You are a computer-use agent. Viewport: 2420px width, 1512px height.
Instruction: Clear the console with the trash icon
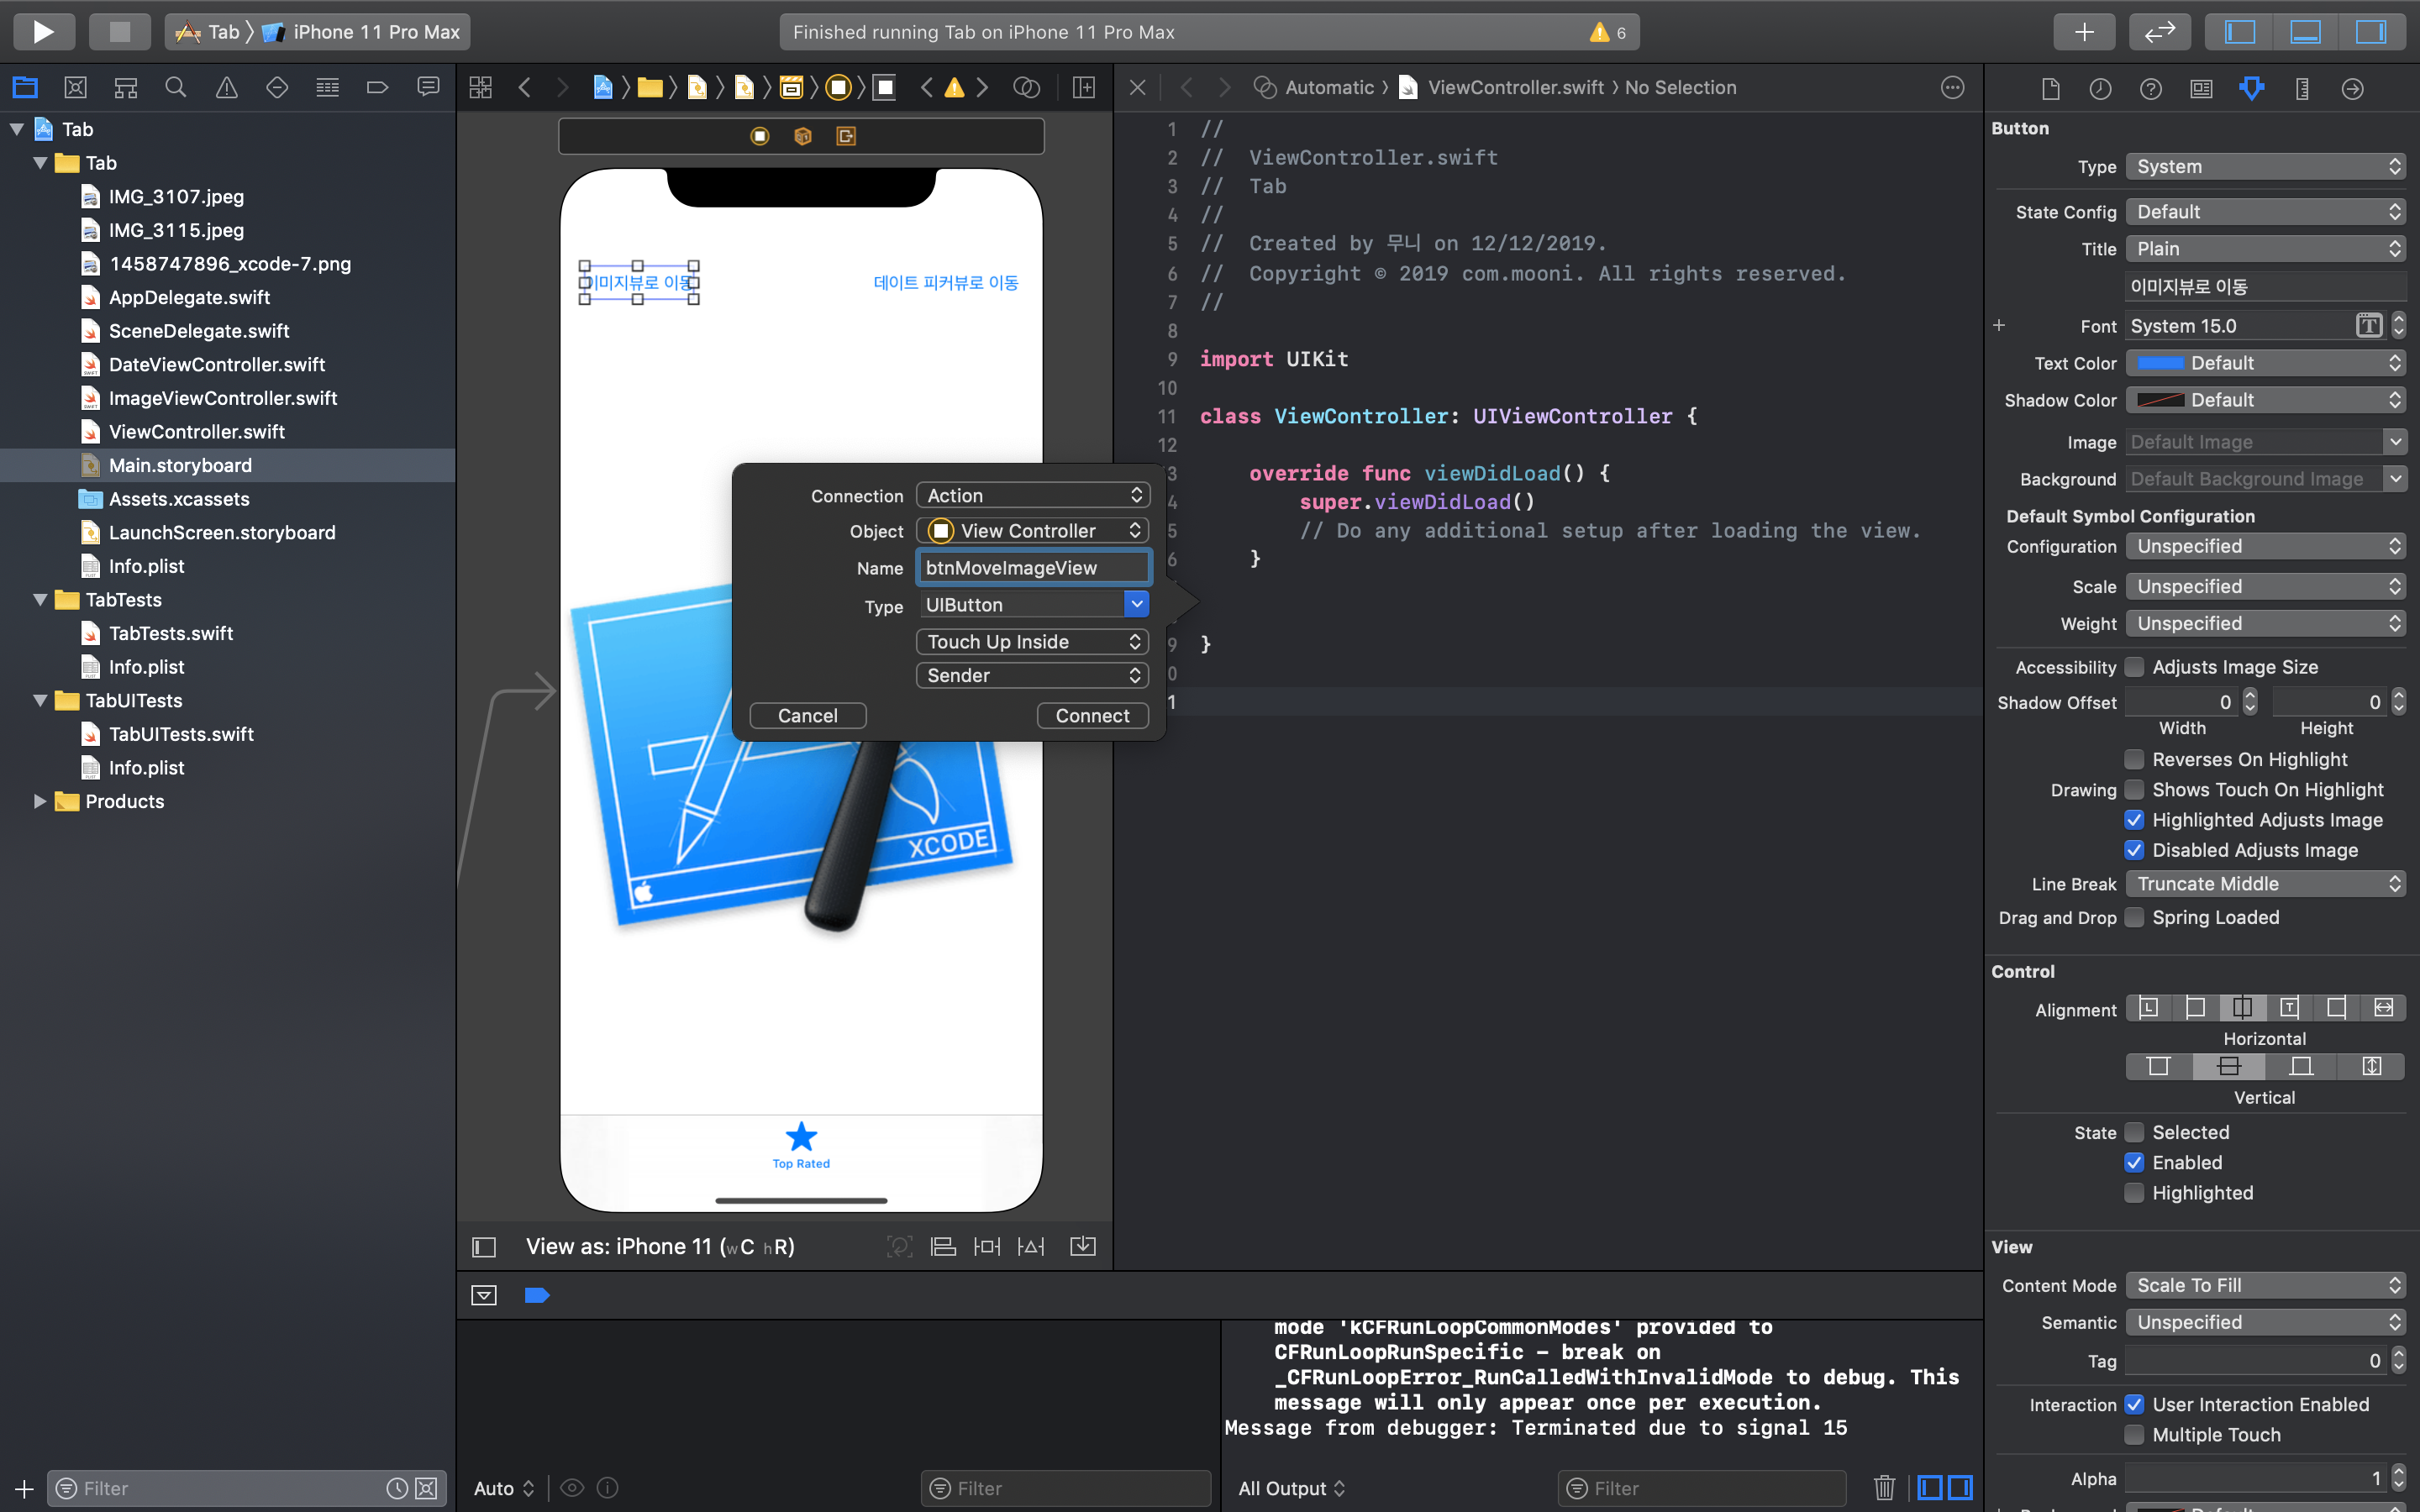pos(1884,1488)
